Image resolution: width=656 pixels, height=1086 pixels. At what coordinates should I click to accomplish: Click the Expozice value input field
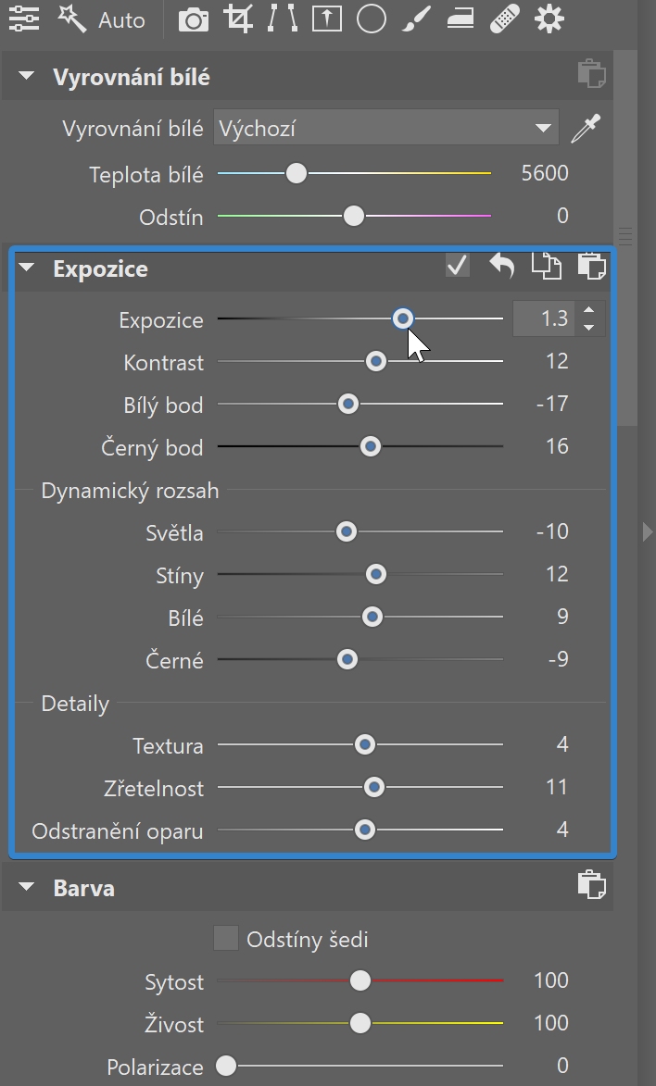(x=544, y=318)
